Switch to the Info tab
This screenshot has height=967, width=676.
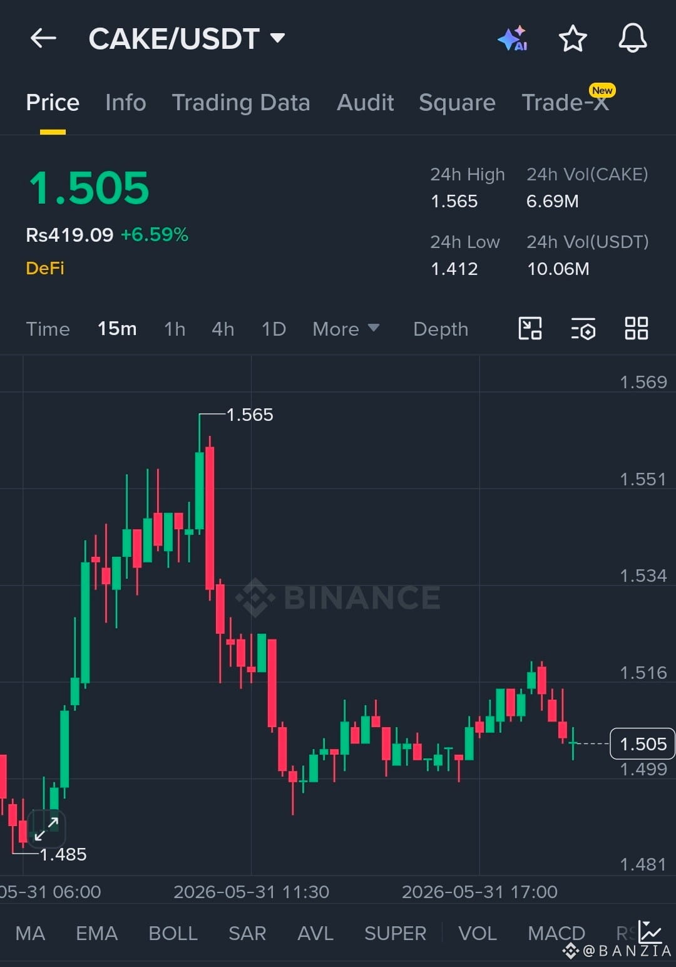tap(126, 103)
